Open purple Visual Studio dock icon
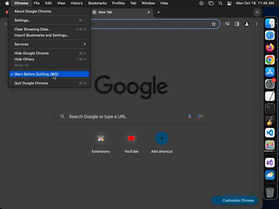The image size is (279, 209). (270, 163)
